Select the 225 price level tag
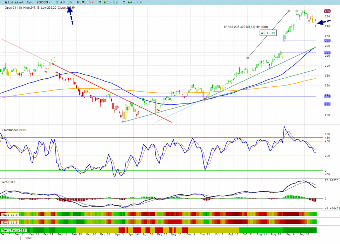340x244 pixels. tap(327, 41)
